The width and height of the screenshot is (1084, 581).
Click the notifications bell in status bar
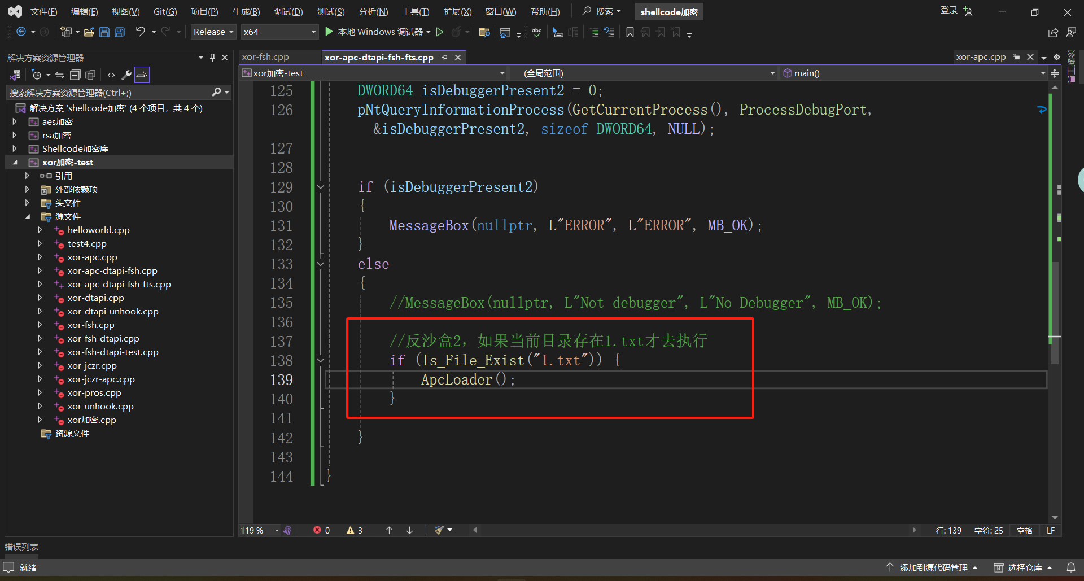[1070, 567]
